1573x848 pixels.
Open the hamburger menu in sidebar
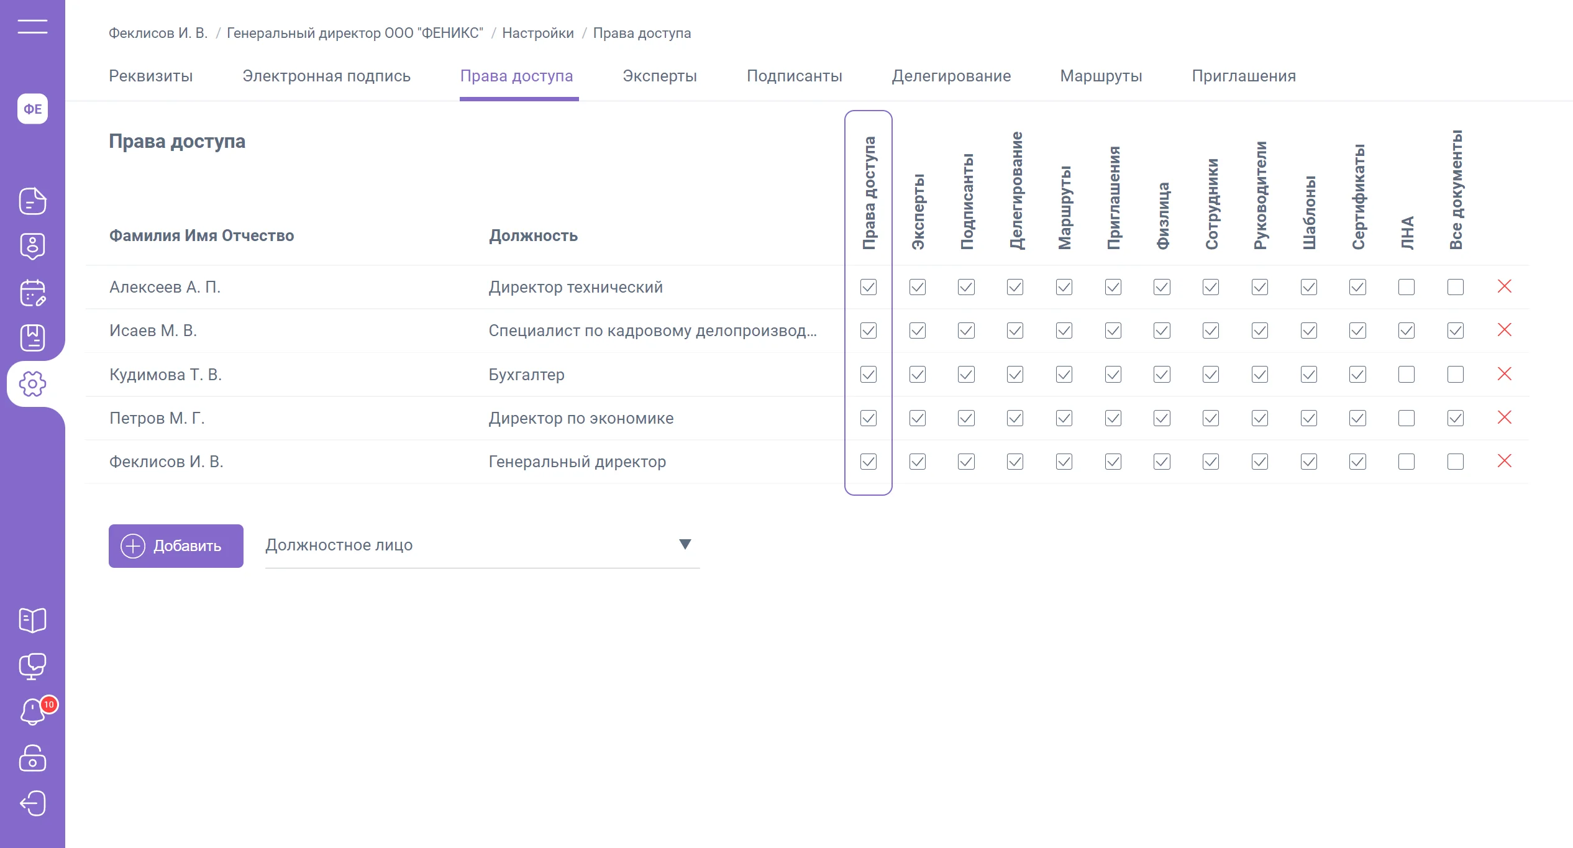(32, 26)
